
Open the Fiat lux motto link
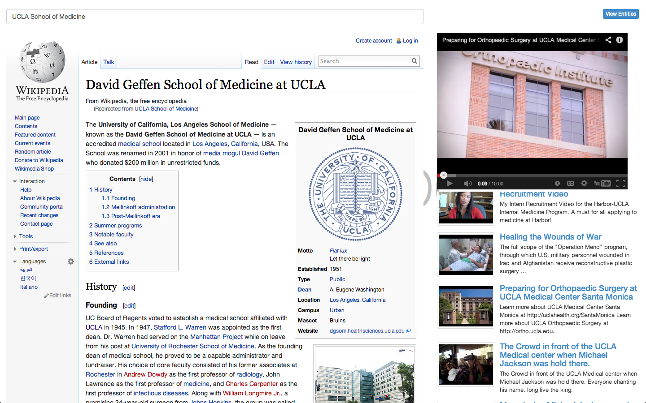click(338, 251)
